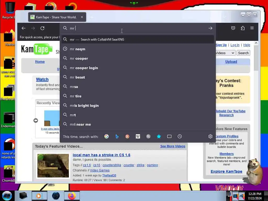
Task: Click the address bar input field
Action: pos(138,28)
